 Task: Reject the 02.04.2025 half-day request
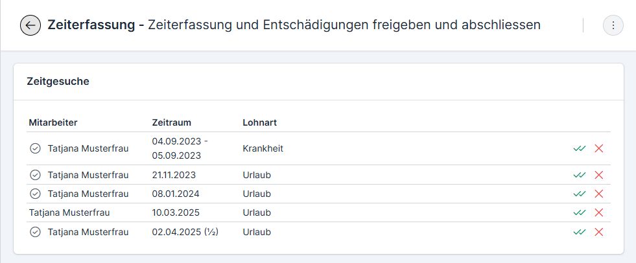[x=598, y=232]
